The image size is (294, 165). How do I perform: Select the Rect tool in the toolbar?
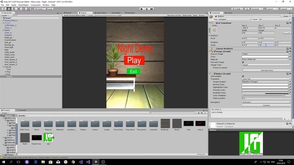[23, 9]
